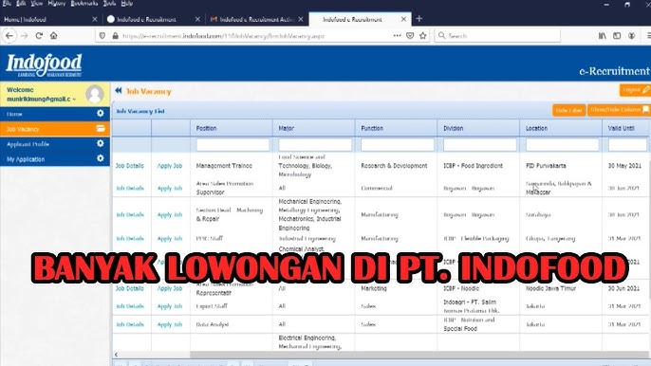This screenshot has width=651, height=366.
Task: Go to browser Home icon
Action: [x=53, y=36]
